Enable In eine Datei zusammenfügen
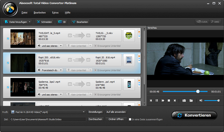Screen dimensions: 224x132 (x=130, y=119)
